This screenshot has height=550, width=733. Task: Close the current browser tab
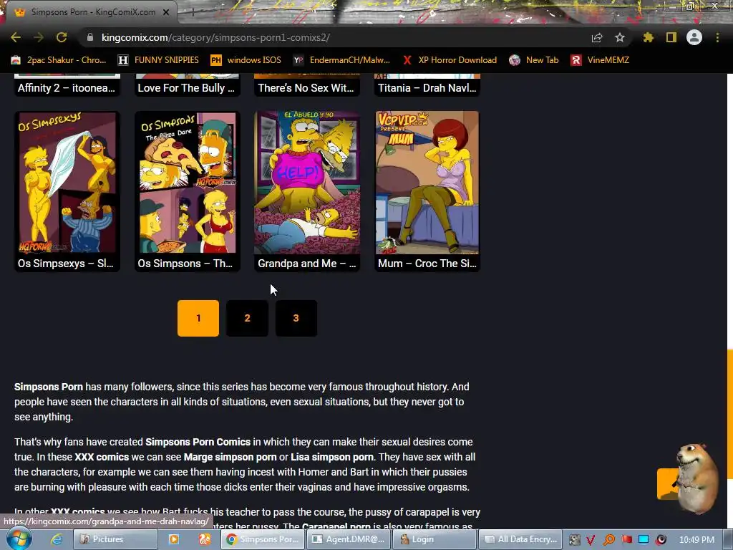(166, 12)
